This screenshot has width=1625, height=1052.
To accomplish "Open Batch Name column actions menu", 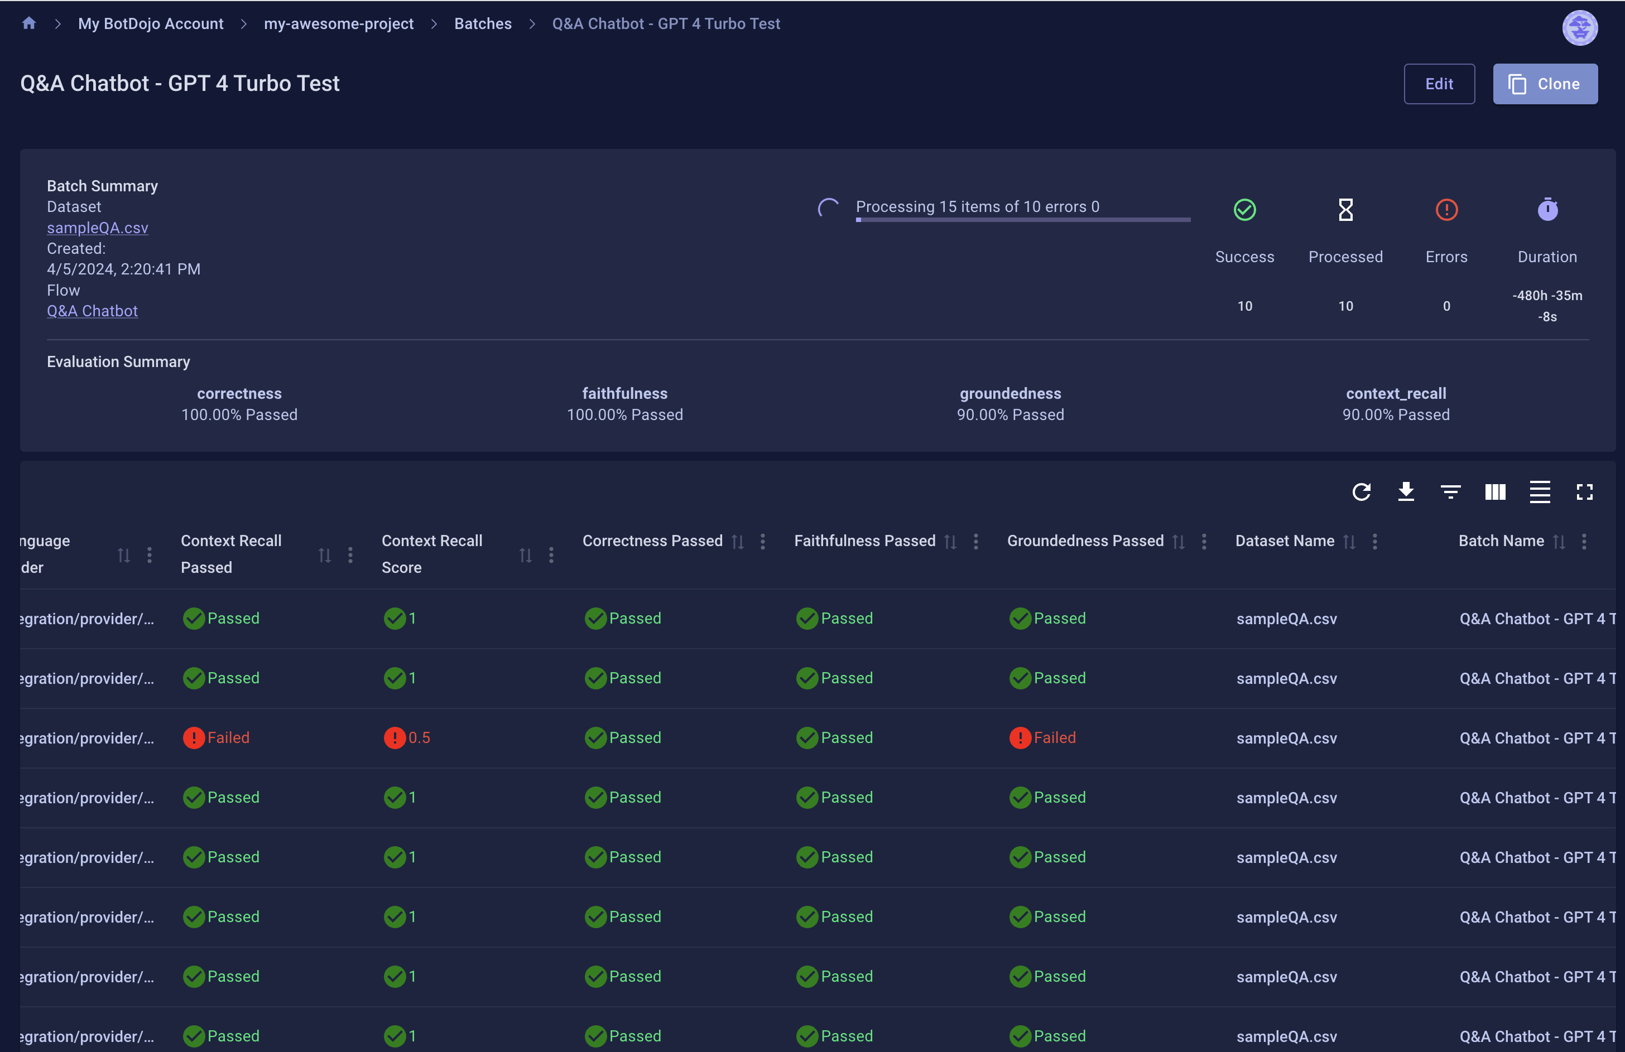I will 1584,542.
